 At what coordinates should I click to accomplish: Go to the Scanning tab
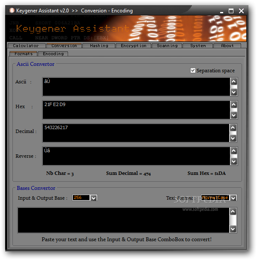tap(167, 46)
